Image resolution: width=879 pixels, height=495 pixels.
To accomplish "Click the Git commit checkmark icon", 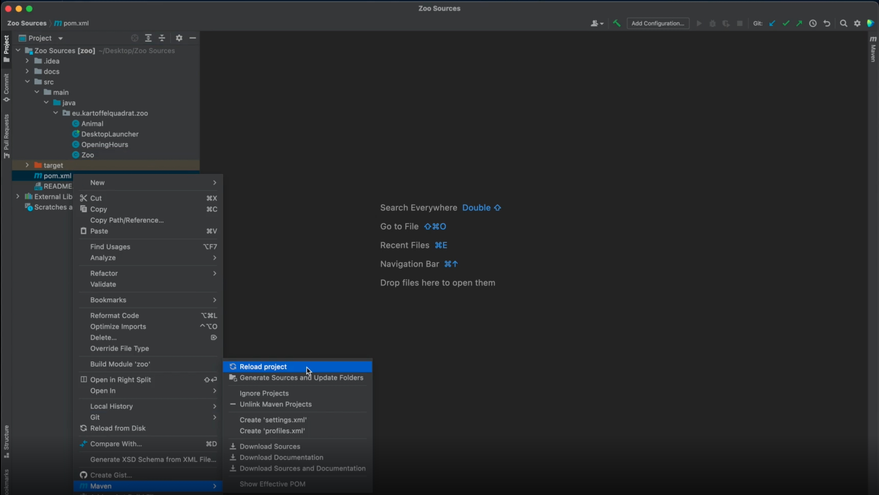I will point(786,23).
